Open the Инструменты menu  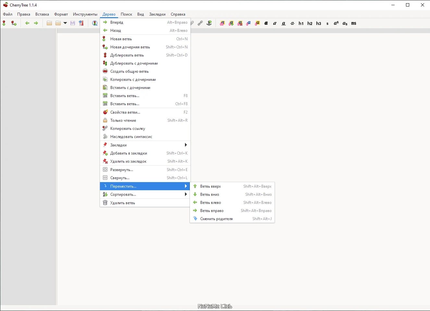click(x=85, y=14)
